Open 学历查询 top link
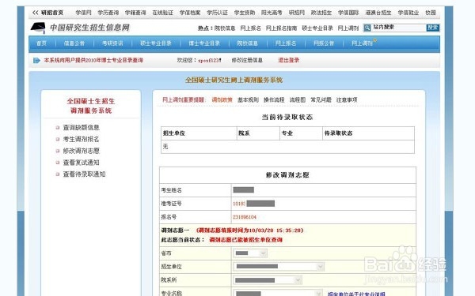The image size is (475, 296). 108,13
